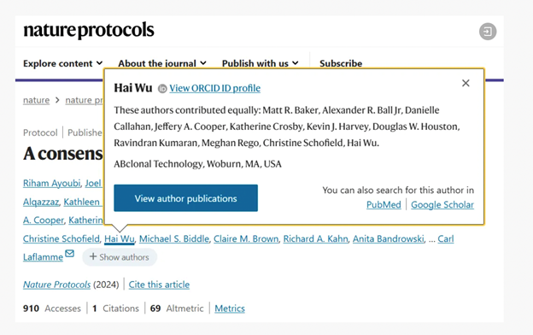Image resolution: width=533 pixels, height=335 pixels.
Task: Click the View author publications button
Action: [x=185, y=198]
